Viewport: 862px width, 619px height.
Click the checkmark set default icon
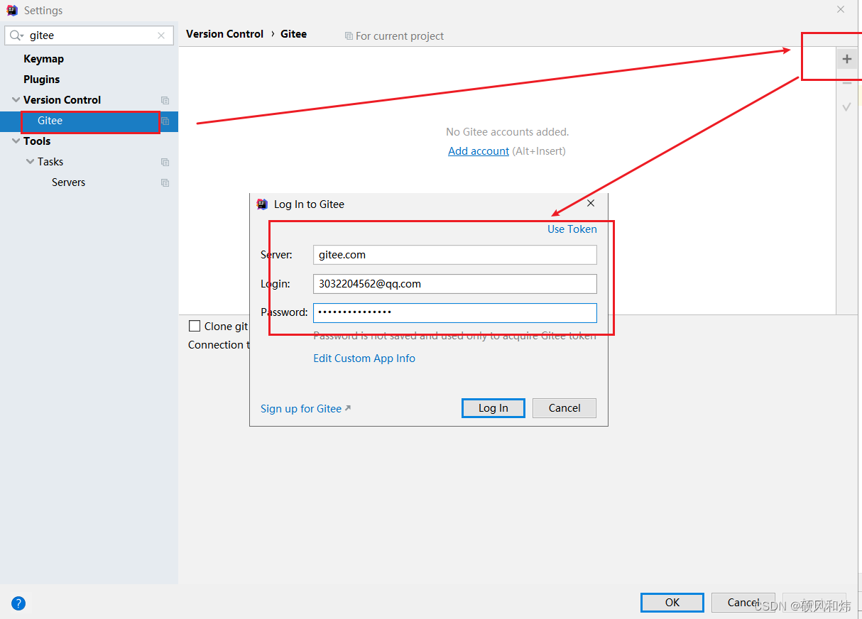[846, 107]
